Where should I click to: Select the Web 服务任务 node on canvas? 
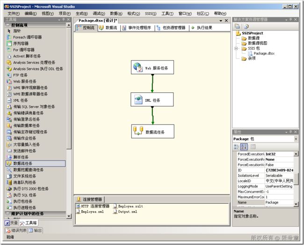(152, 67)
